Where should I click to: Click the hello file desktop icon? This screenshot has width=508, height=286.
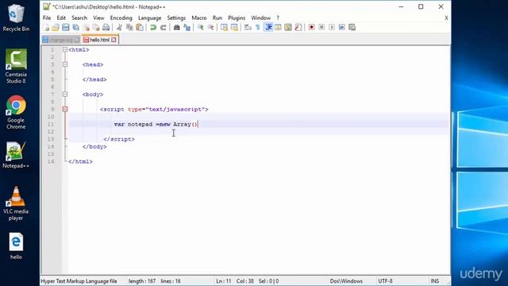tap(16, 246)
